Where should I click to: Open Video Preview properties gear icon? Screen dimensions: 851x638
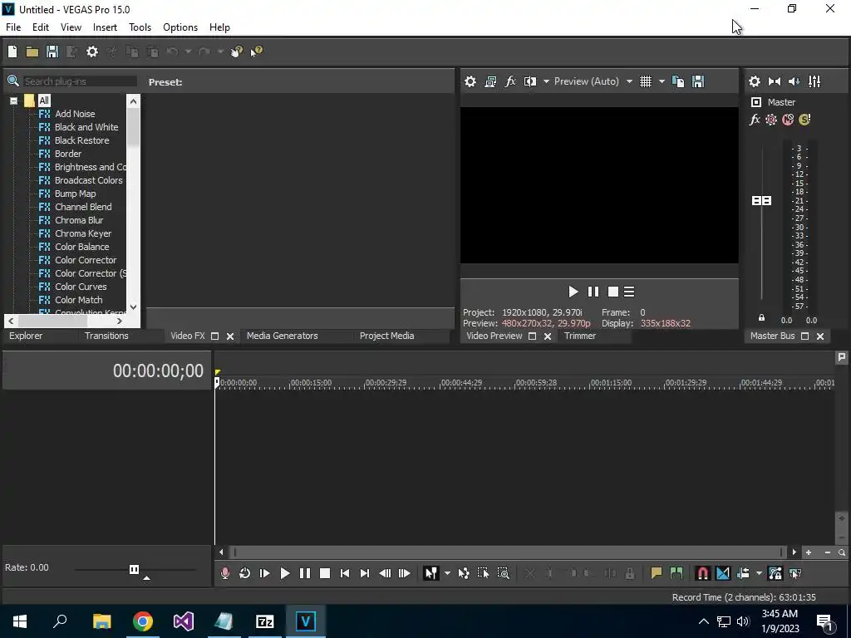(470, 81)
